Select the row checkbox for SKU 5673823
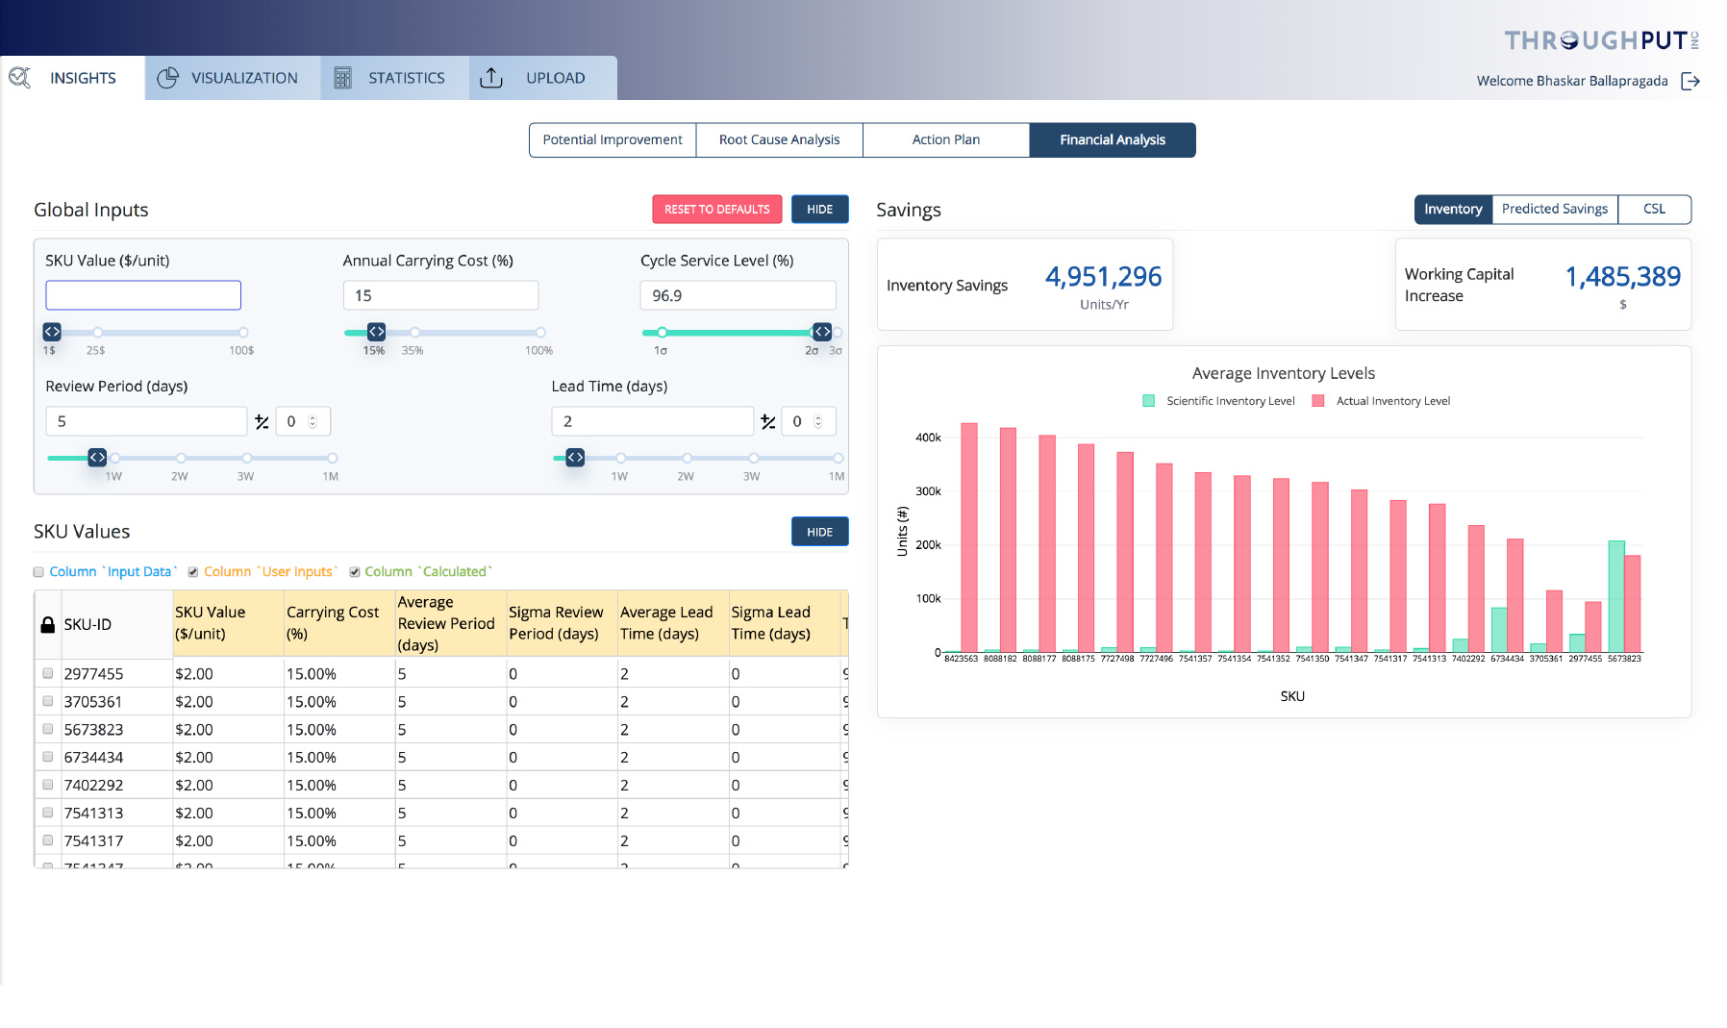The width and height of the screenshot is (1727, 1028). pyautogui.click(x=47, y=729)
